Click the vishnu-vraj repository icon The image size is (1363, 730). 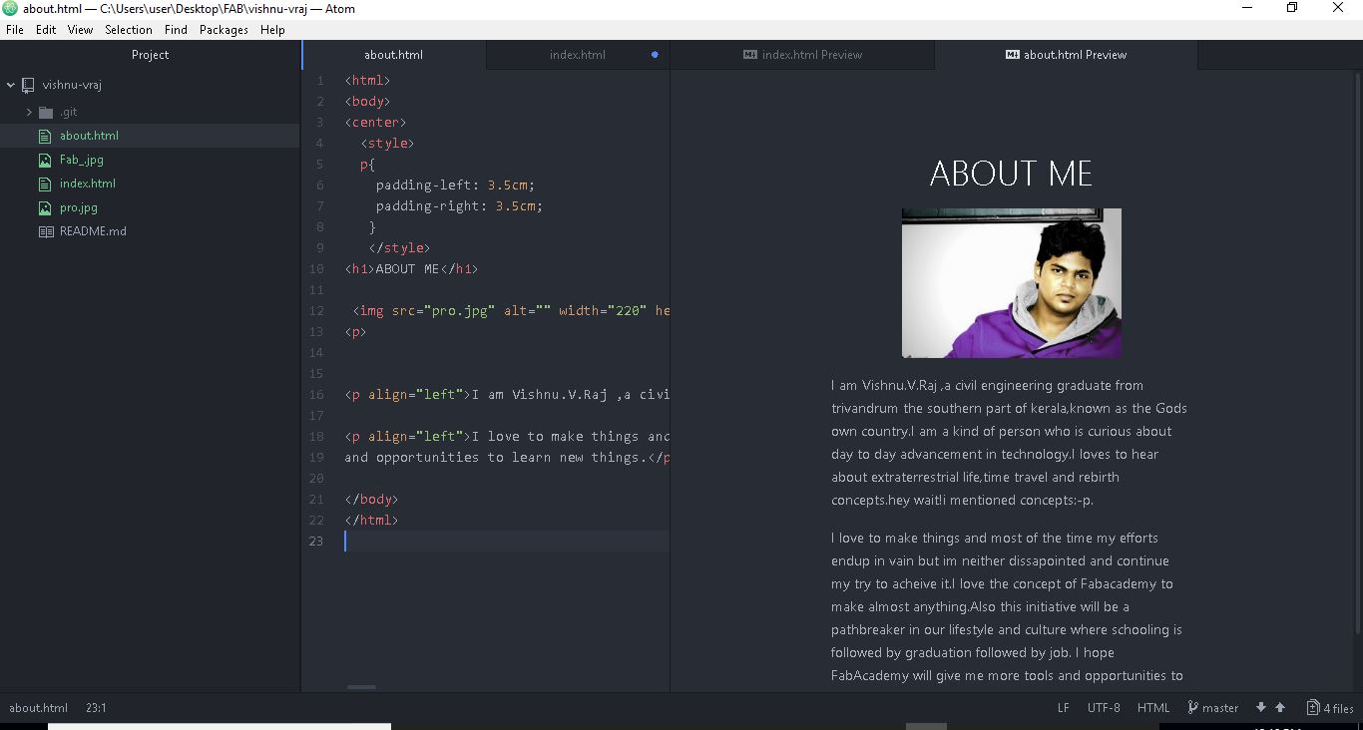(28, 85)
